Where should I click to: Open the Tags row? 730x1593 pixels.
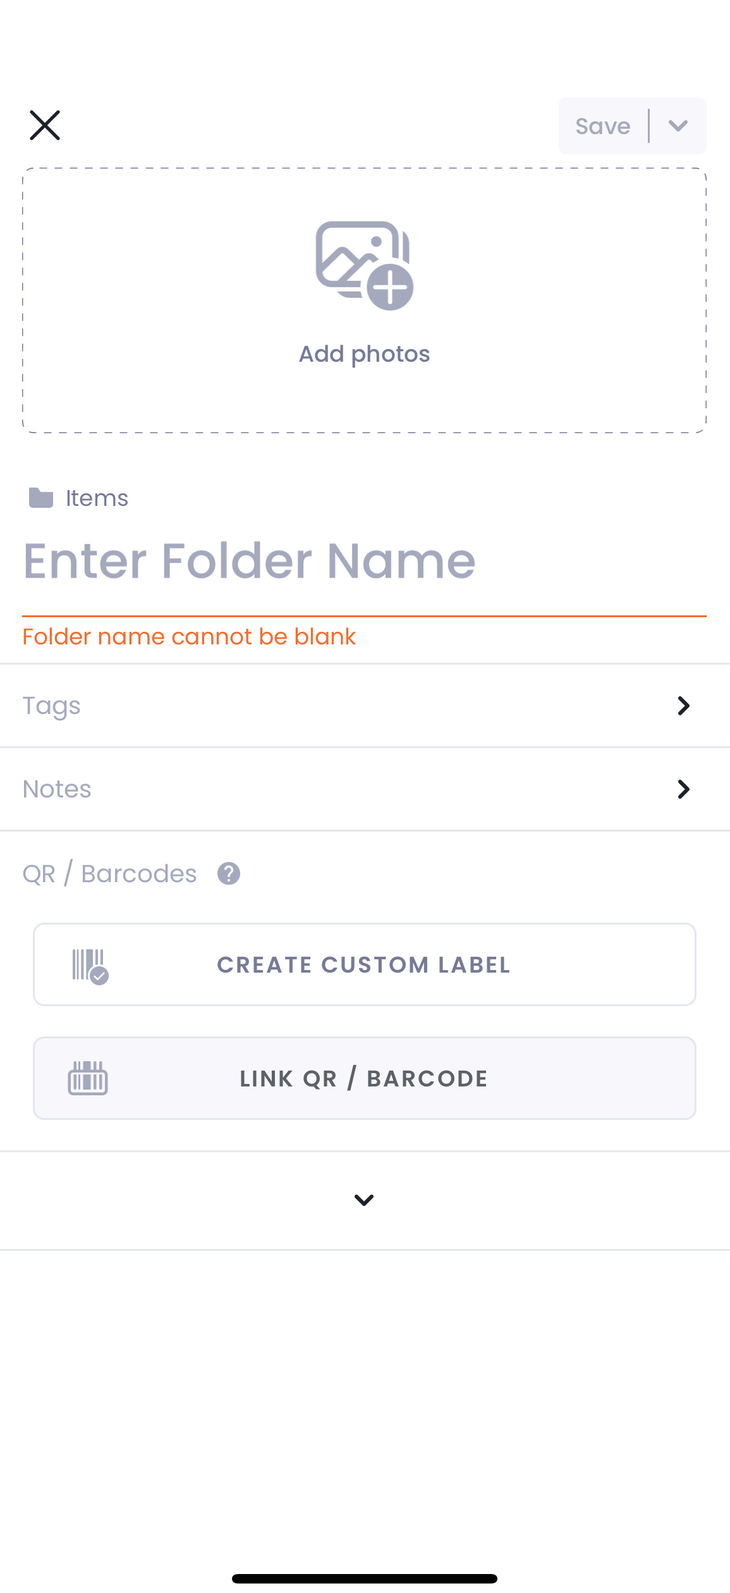click(x=365, y=706)
